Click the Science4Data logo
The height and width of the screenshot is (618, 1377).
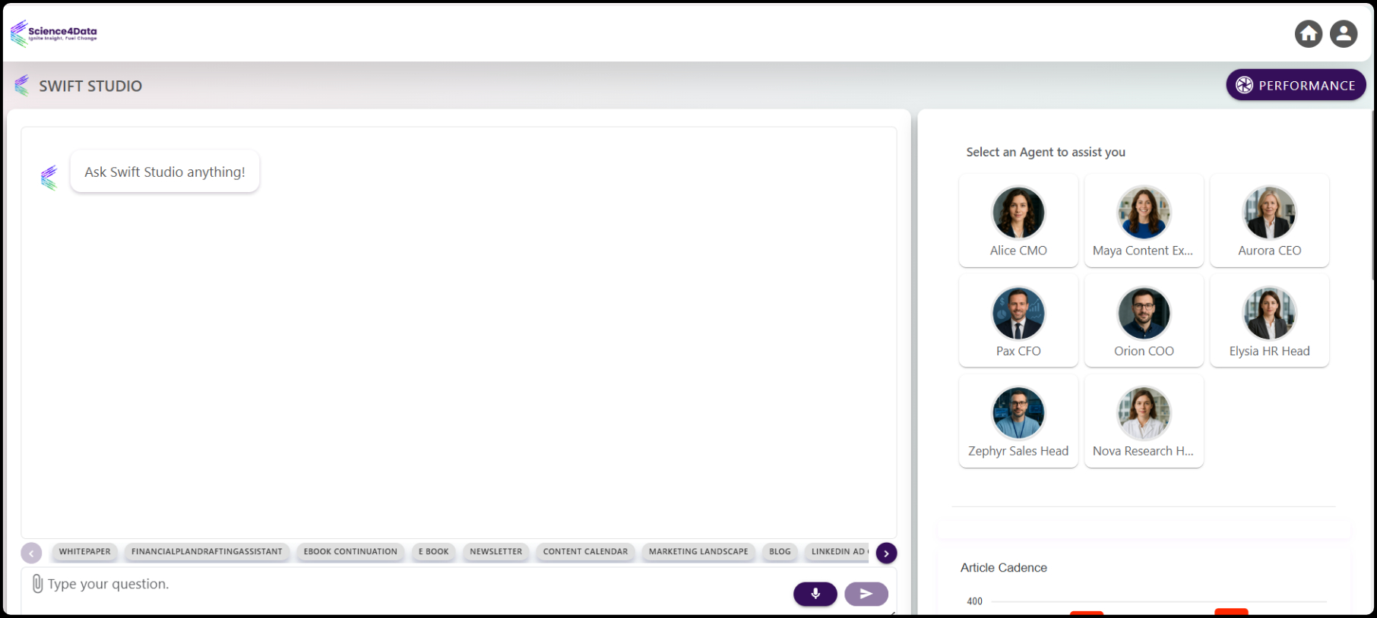54,33
